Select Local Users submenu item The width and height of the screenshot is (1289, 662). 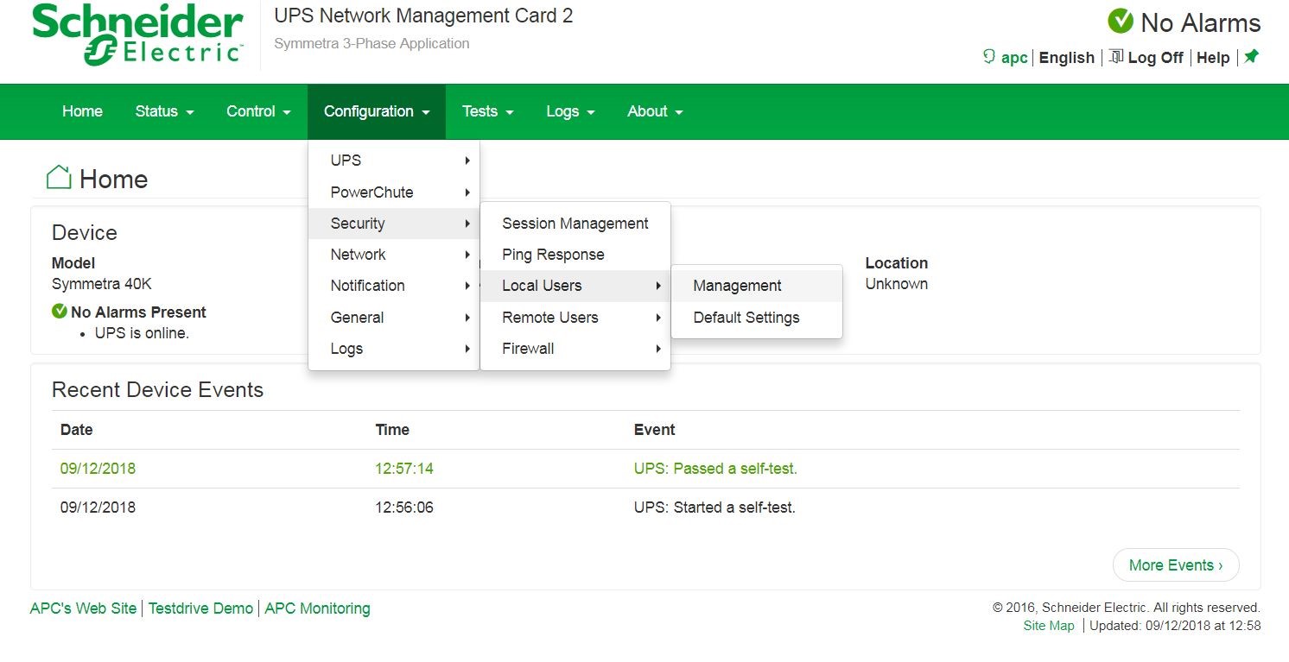(x=575, y=286)
